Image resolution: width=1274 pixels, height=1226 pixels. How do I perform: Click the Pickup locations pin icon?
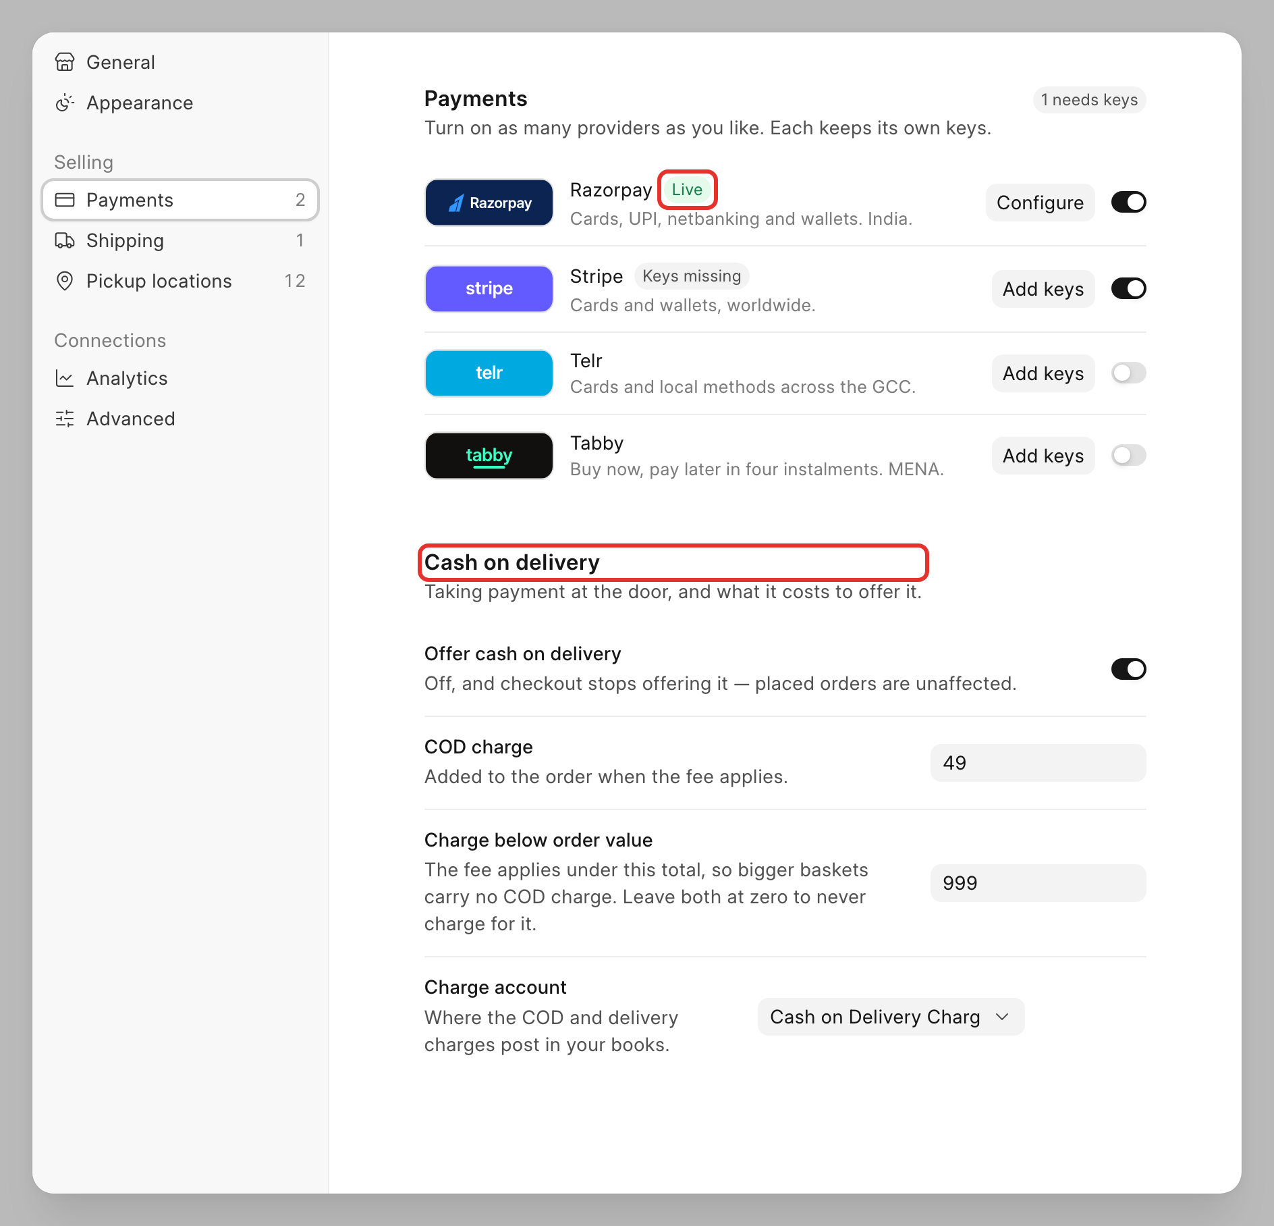tap(65, 281)
